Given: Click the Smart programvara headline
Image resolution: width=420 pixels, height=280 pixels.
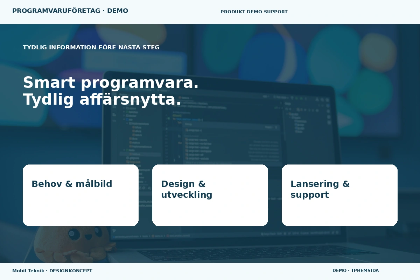Looking at the screenshot, I should coord(111,91).
